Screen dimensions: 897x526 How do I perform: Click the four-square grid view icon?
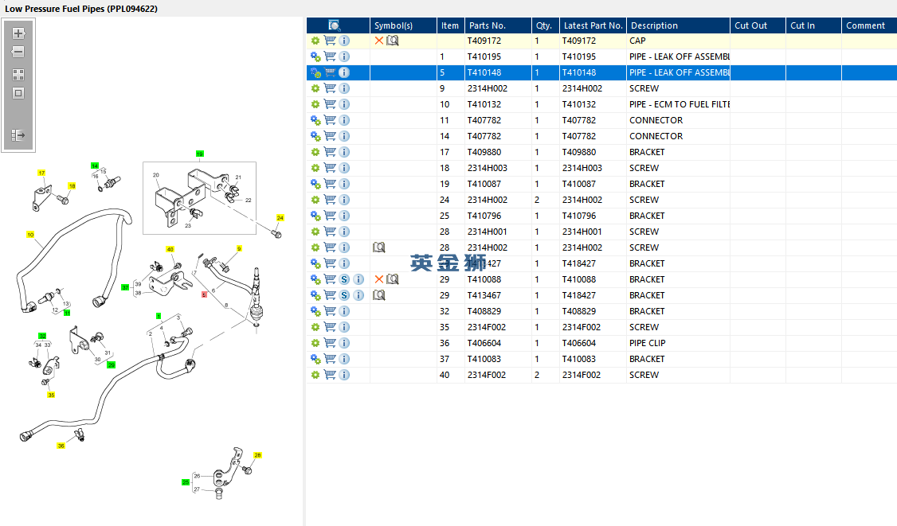coord(18,75)
